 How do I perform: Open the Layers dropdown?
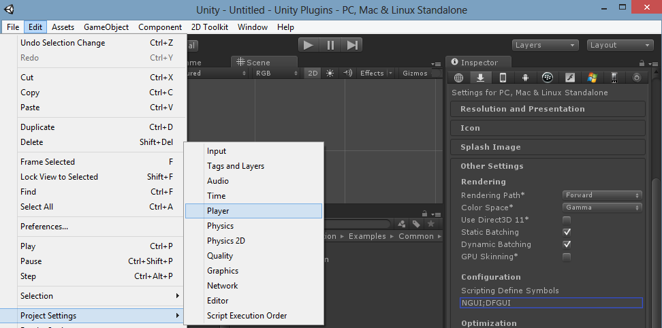(545, 45)
